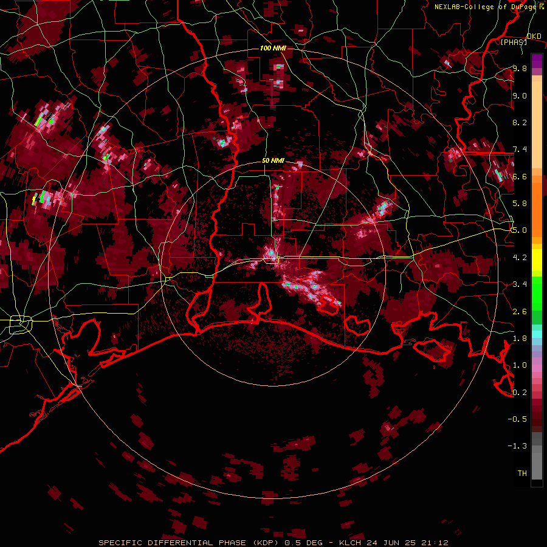
Task: Click the yellow band of the color bar
Action: (537, 260)
